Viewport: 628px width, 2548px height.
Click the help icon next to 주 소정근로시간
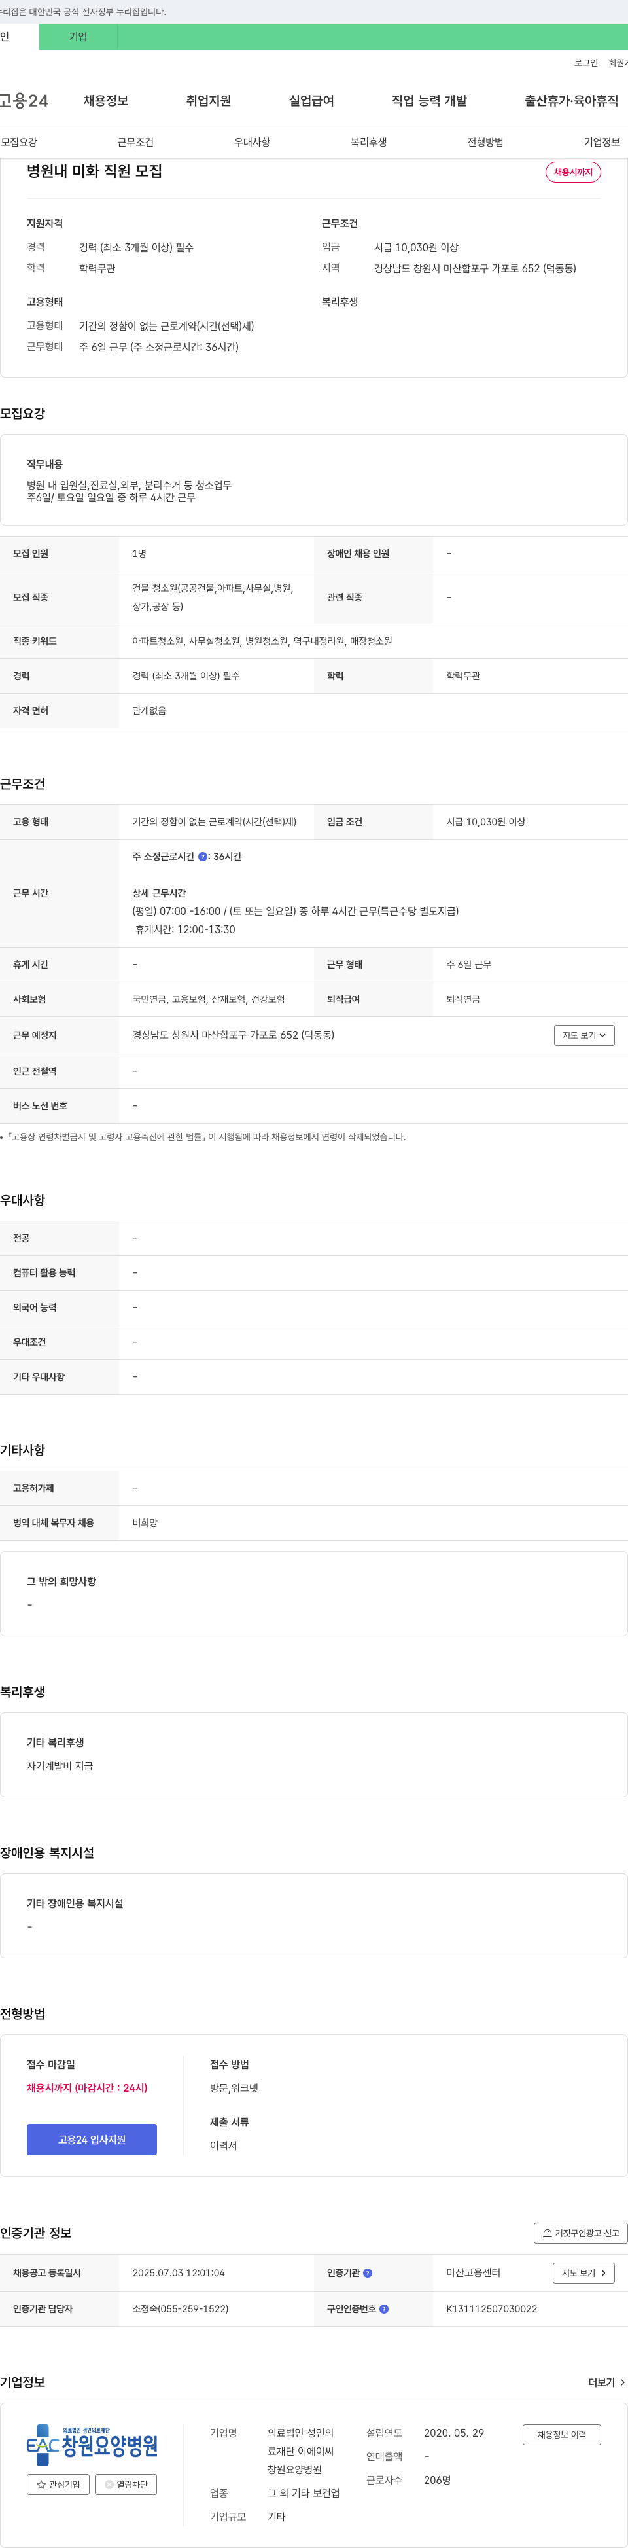[x=203, y=857]
